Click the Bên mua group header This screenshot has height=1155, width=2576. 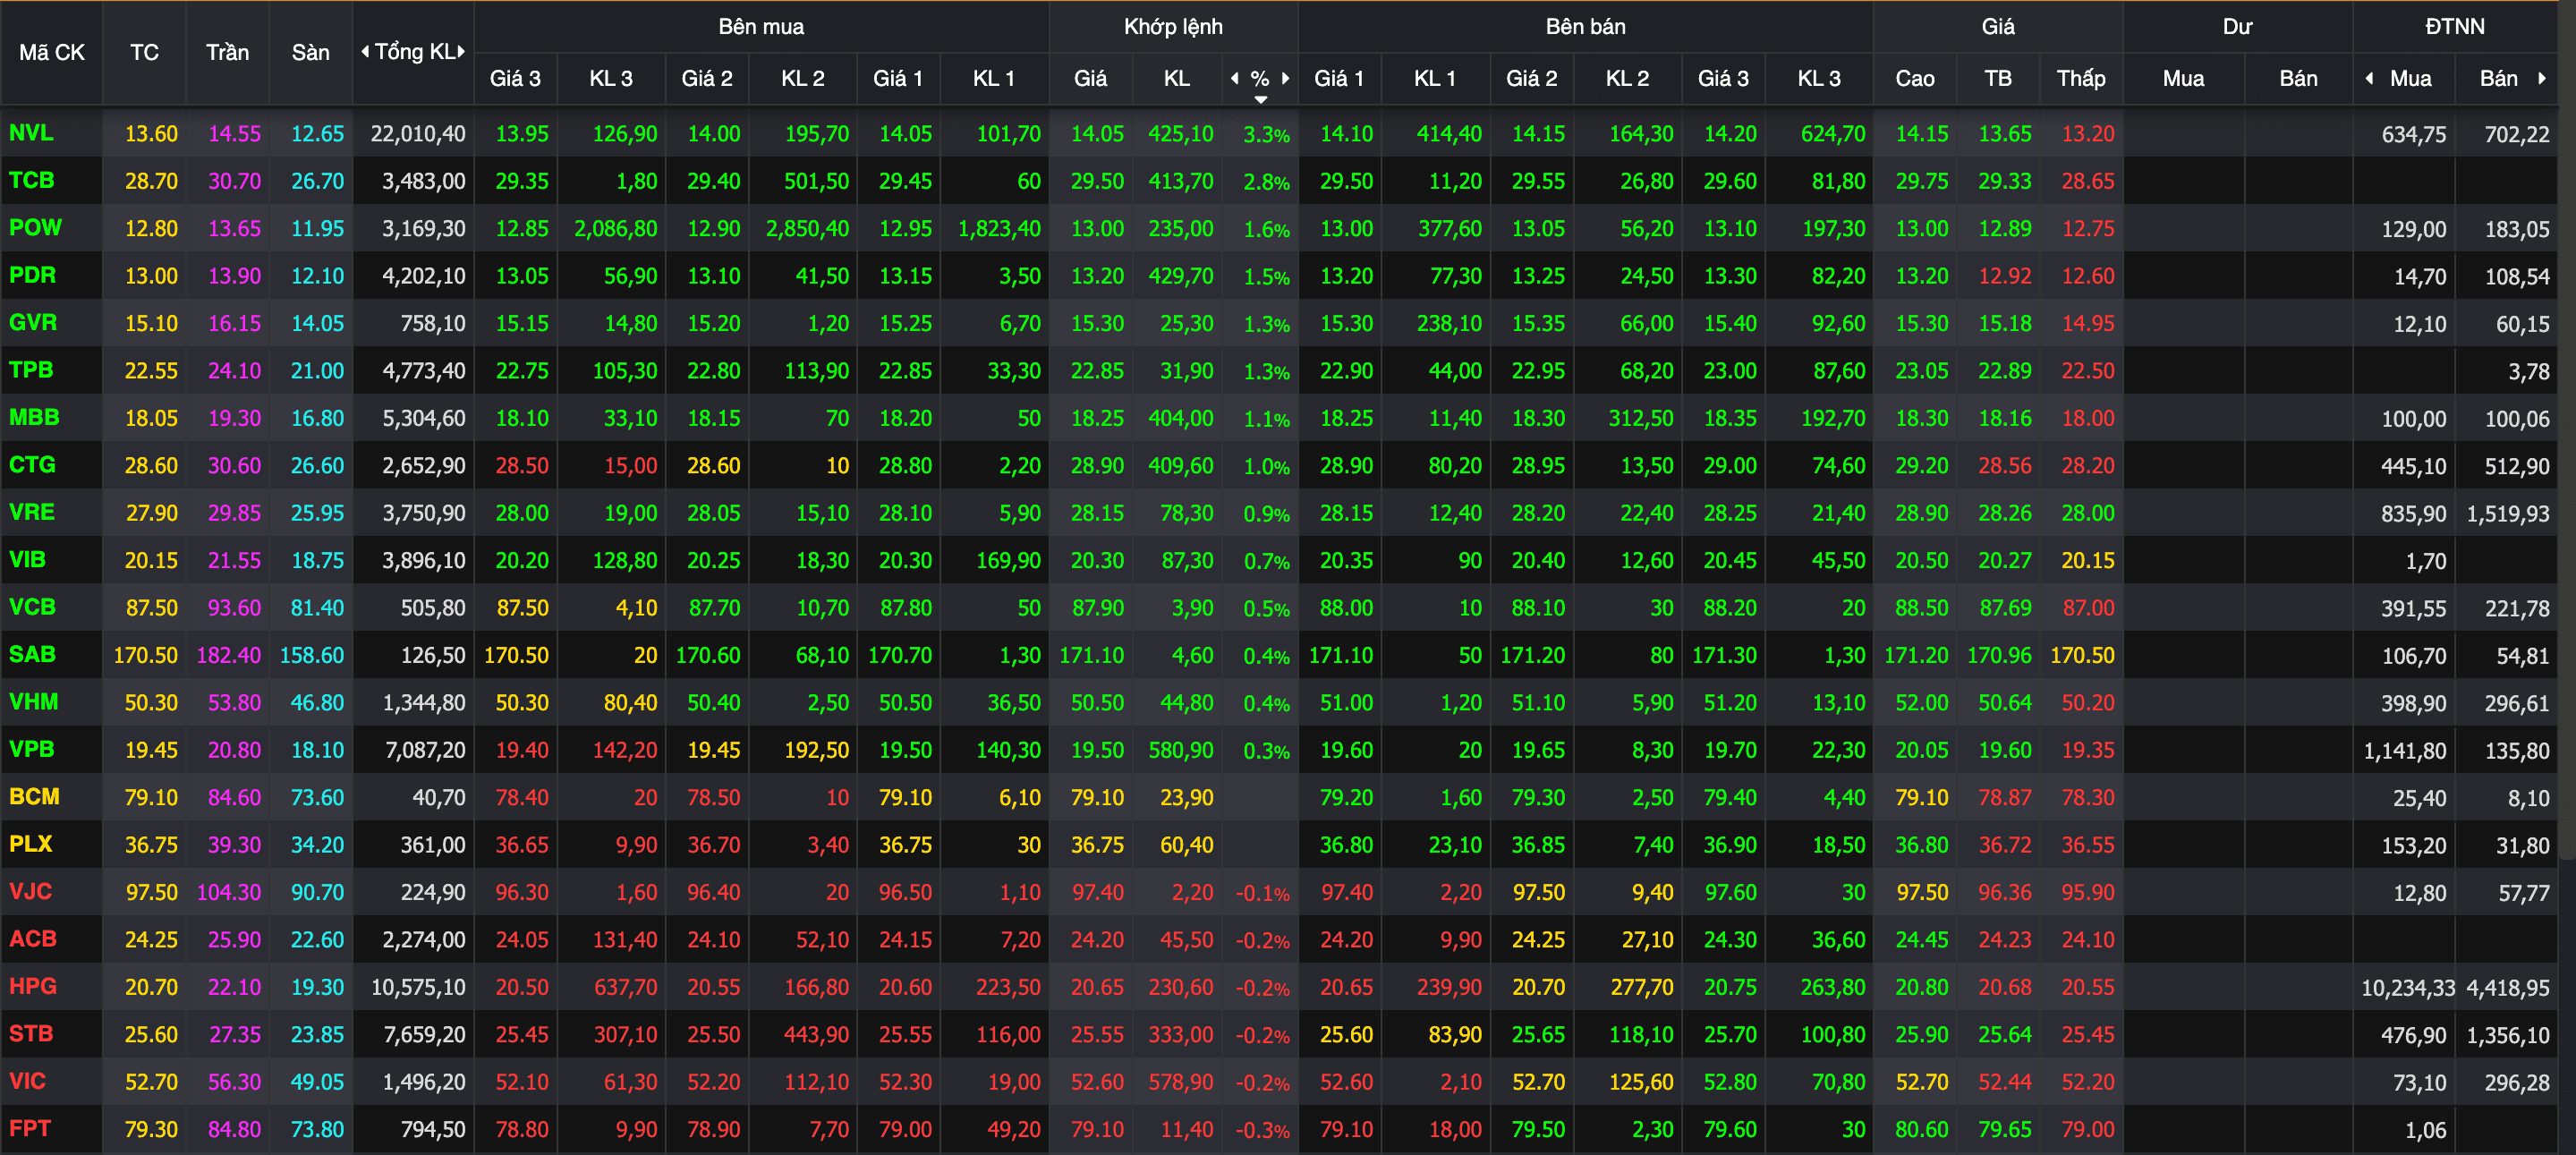(761, 27)
